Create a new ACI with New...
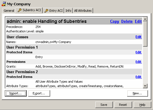 tap(137, 93)
